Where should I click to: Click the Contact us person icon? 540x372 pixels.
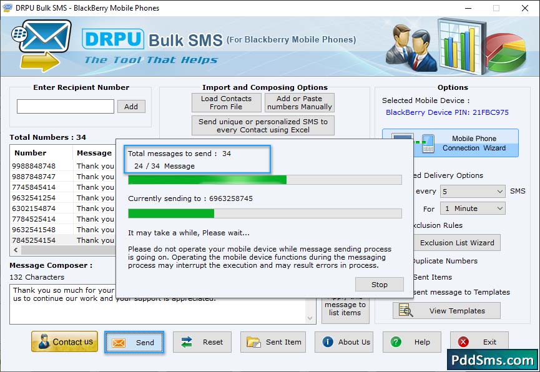pyautogui.click(x=44, y=341)
